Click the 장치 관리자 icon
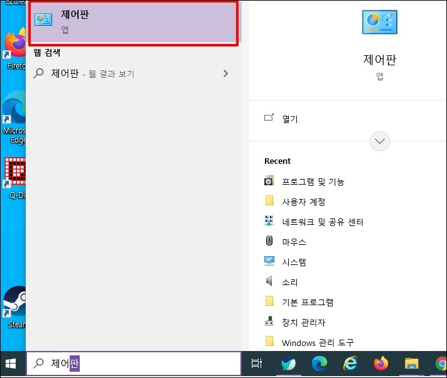 [269, 321]
